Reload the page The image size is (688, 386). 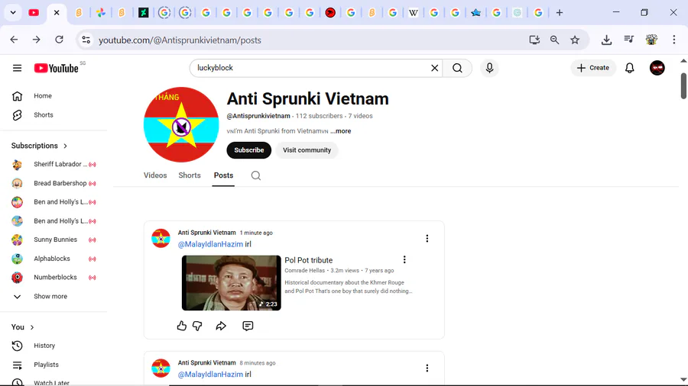[x=59, y=40]
